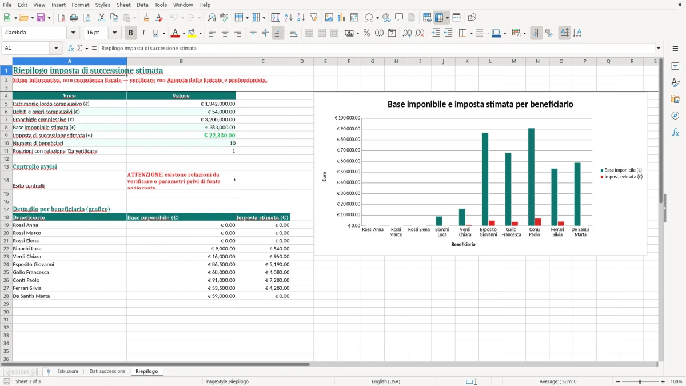Screen dimensions: 686x386
Task: Define the print area
Action: tap(427, 18)
